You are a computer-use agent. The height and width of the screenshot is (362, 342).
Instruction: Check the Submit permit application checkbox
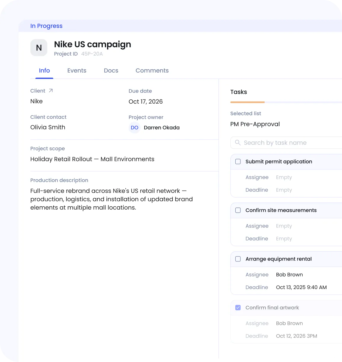[238, 162]
